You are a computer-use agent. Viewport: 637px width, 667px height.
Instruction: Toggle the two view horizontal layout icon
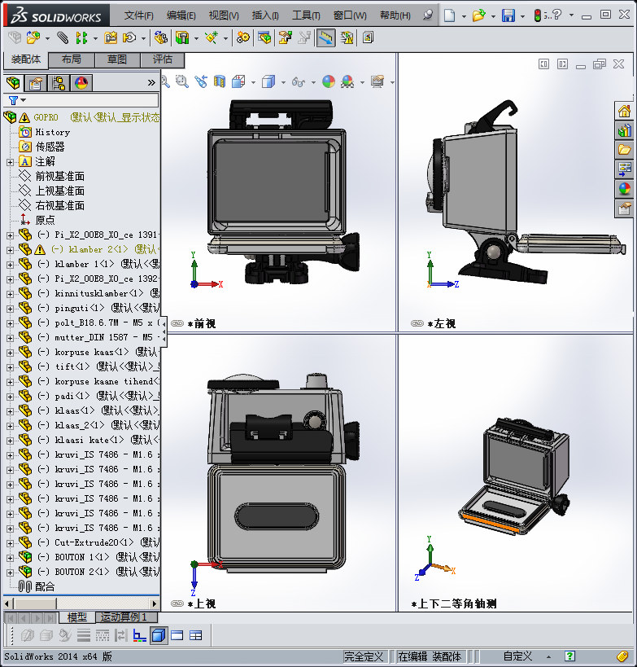coord(177,636)
